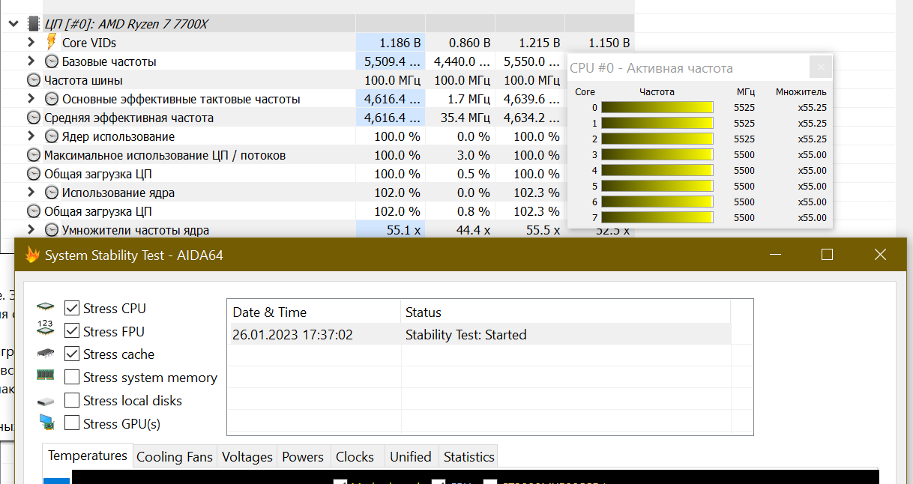This screenshot has height=484, width=913.
Task: Click the clock icon beside Частота шины
Action: pos(34,80)
